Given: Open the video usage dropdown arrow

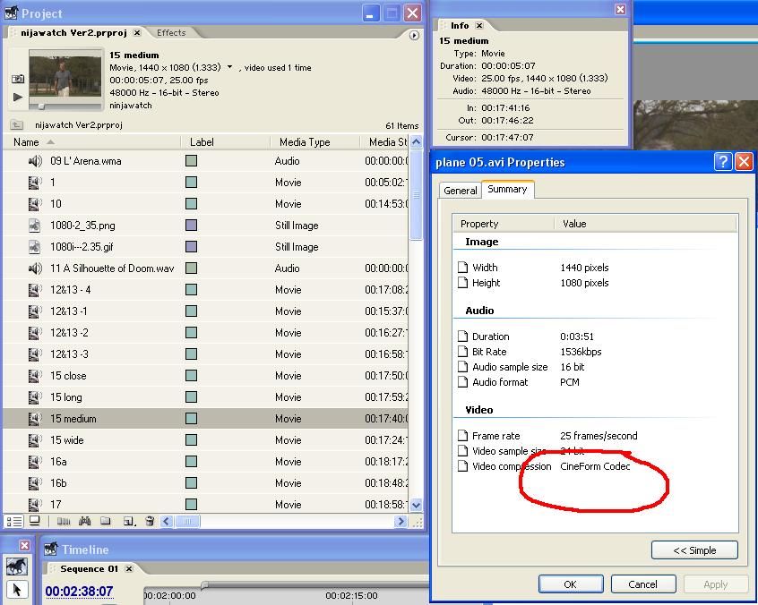Looking at the screenshot, I should click(x=229, y=67).
